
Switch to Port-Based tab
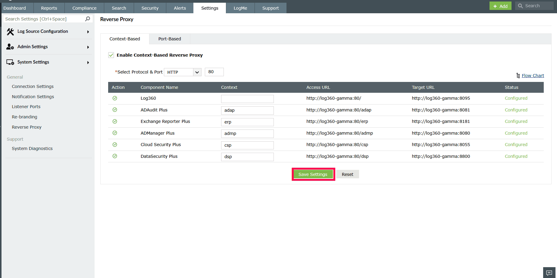click(170, 39)
